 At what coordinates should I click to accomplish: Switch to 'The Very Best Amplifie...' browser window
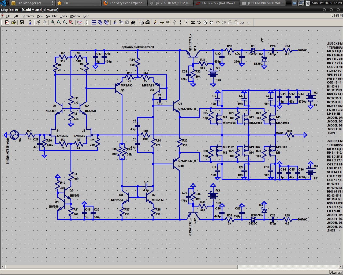124,3
